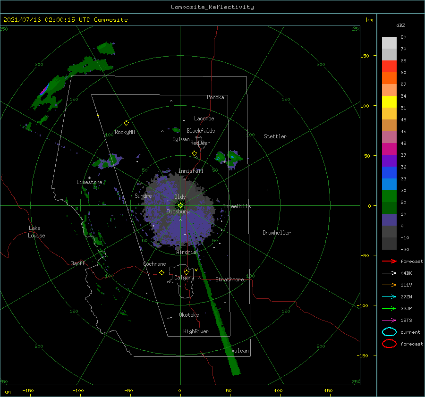Click the Composite_Reflectivity title
Image resolution: width=425 pixels, height=397 pixels.
pyautogui.click(x=212, y=7)
